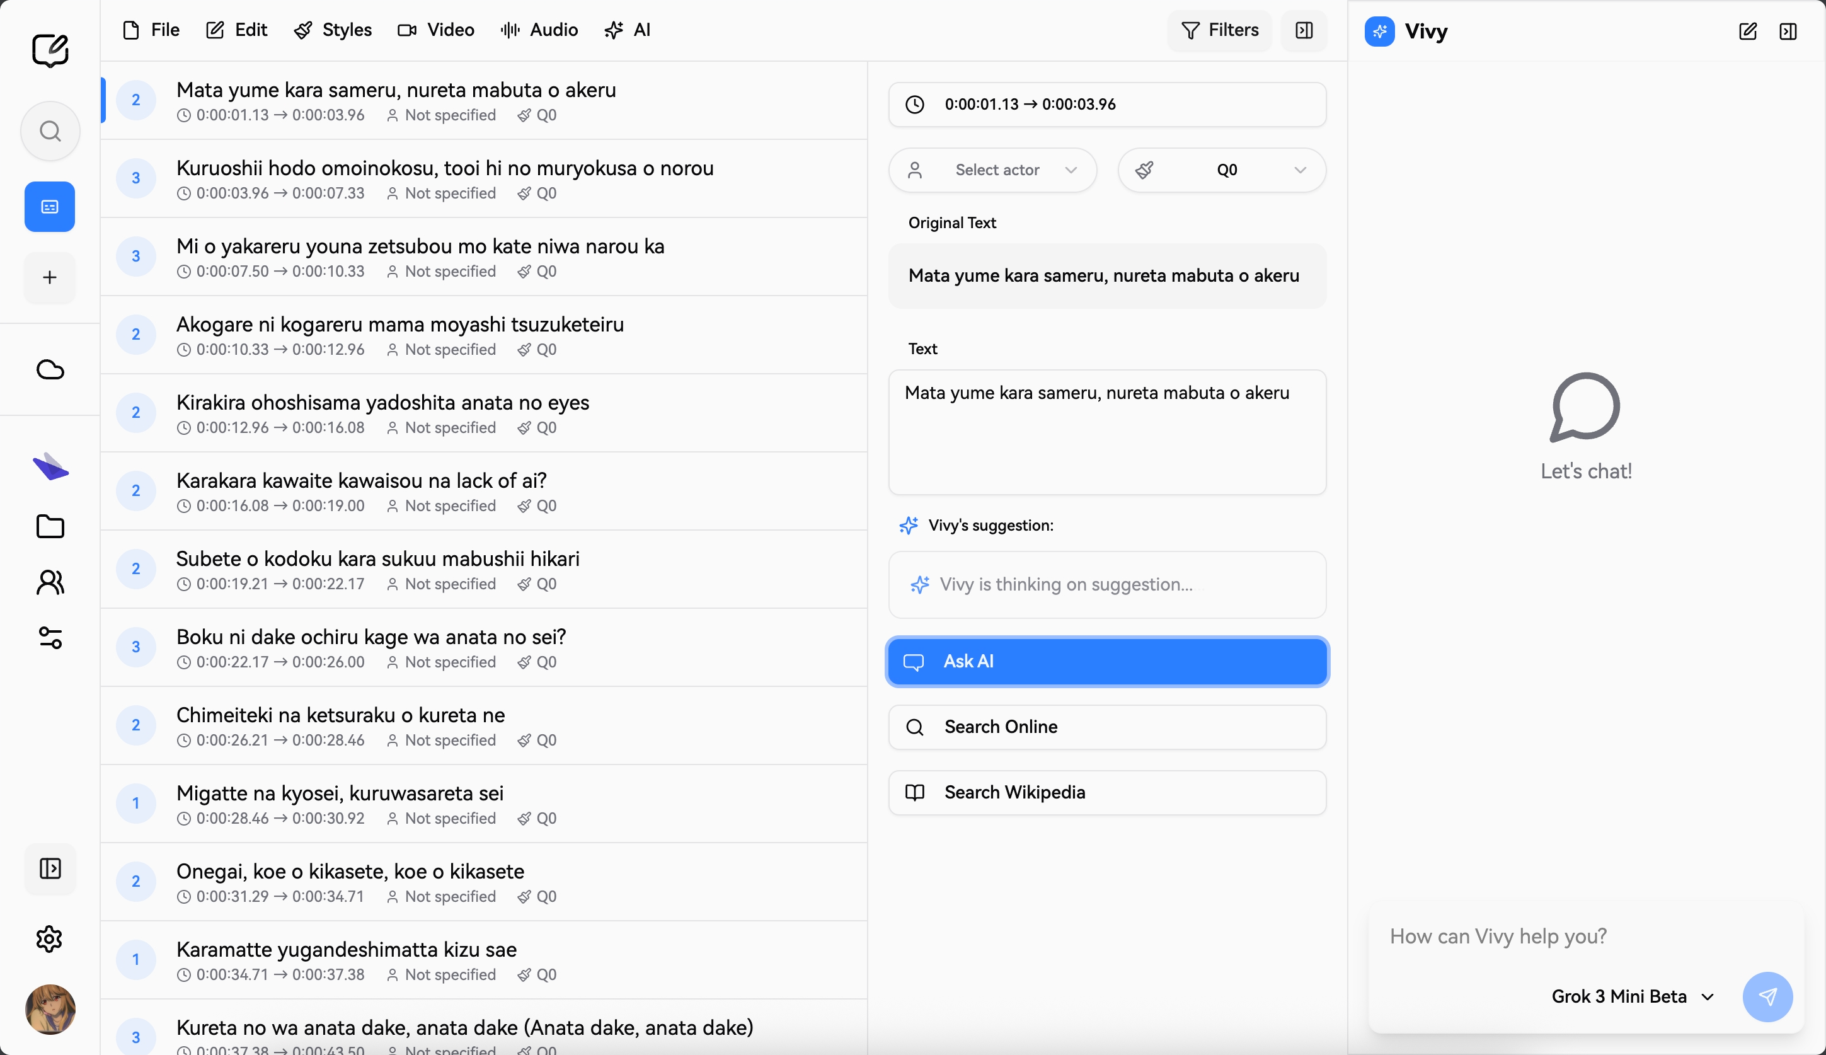Toggle the editor side panel next to Filters
This screenshot has width=1826, height=1055.
click(1304, 30)
